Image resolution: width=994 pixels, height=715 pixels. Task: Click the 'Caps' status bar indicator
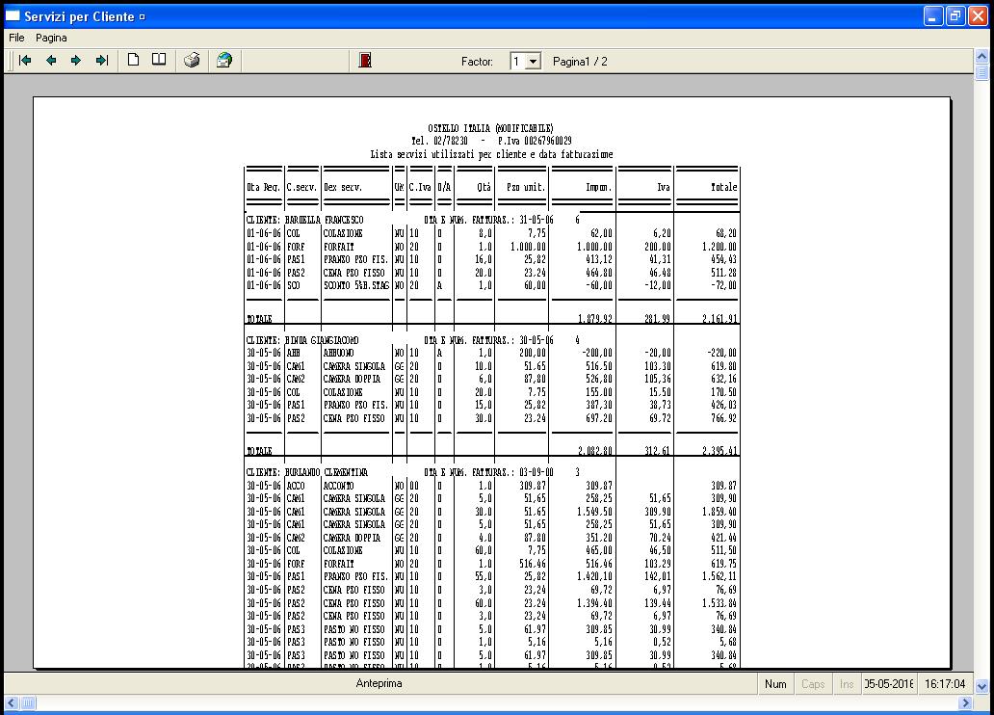coord(813,684)
